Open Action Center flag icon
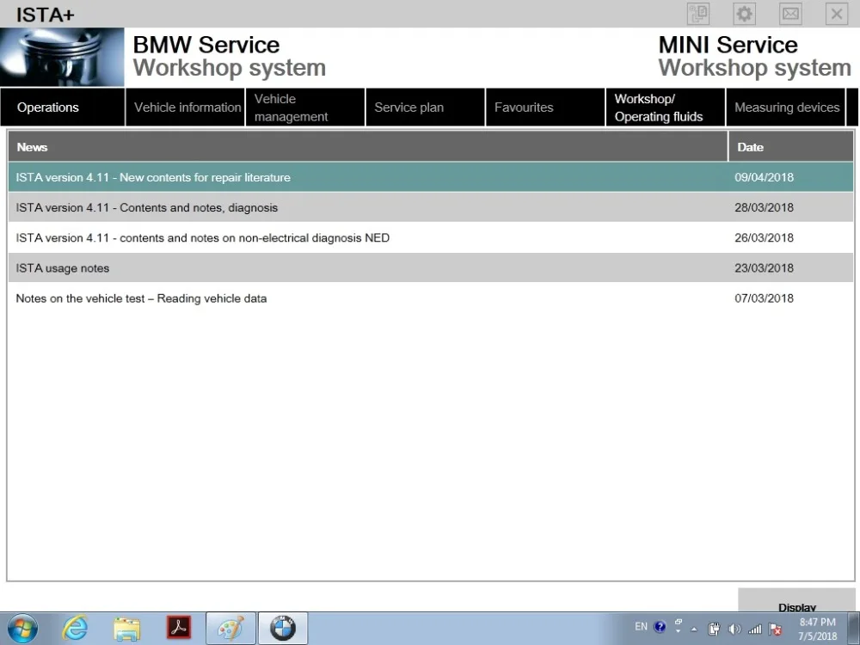 pos(776,630)
